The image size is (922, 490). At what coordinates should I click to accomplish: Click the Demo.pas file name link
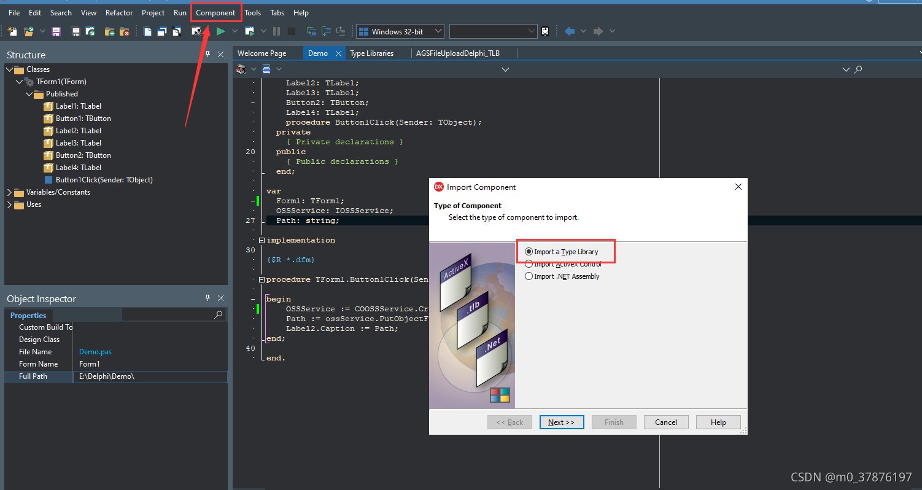click(95, 352)
